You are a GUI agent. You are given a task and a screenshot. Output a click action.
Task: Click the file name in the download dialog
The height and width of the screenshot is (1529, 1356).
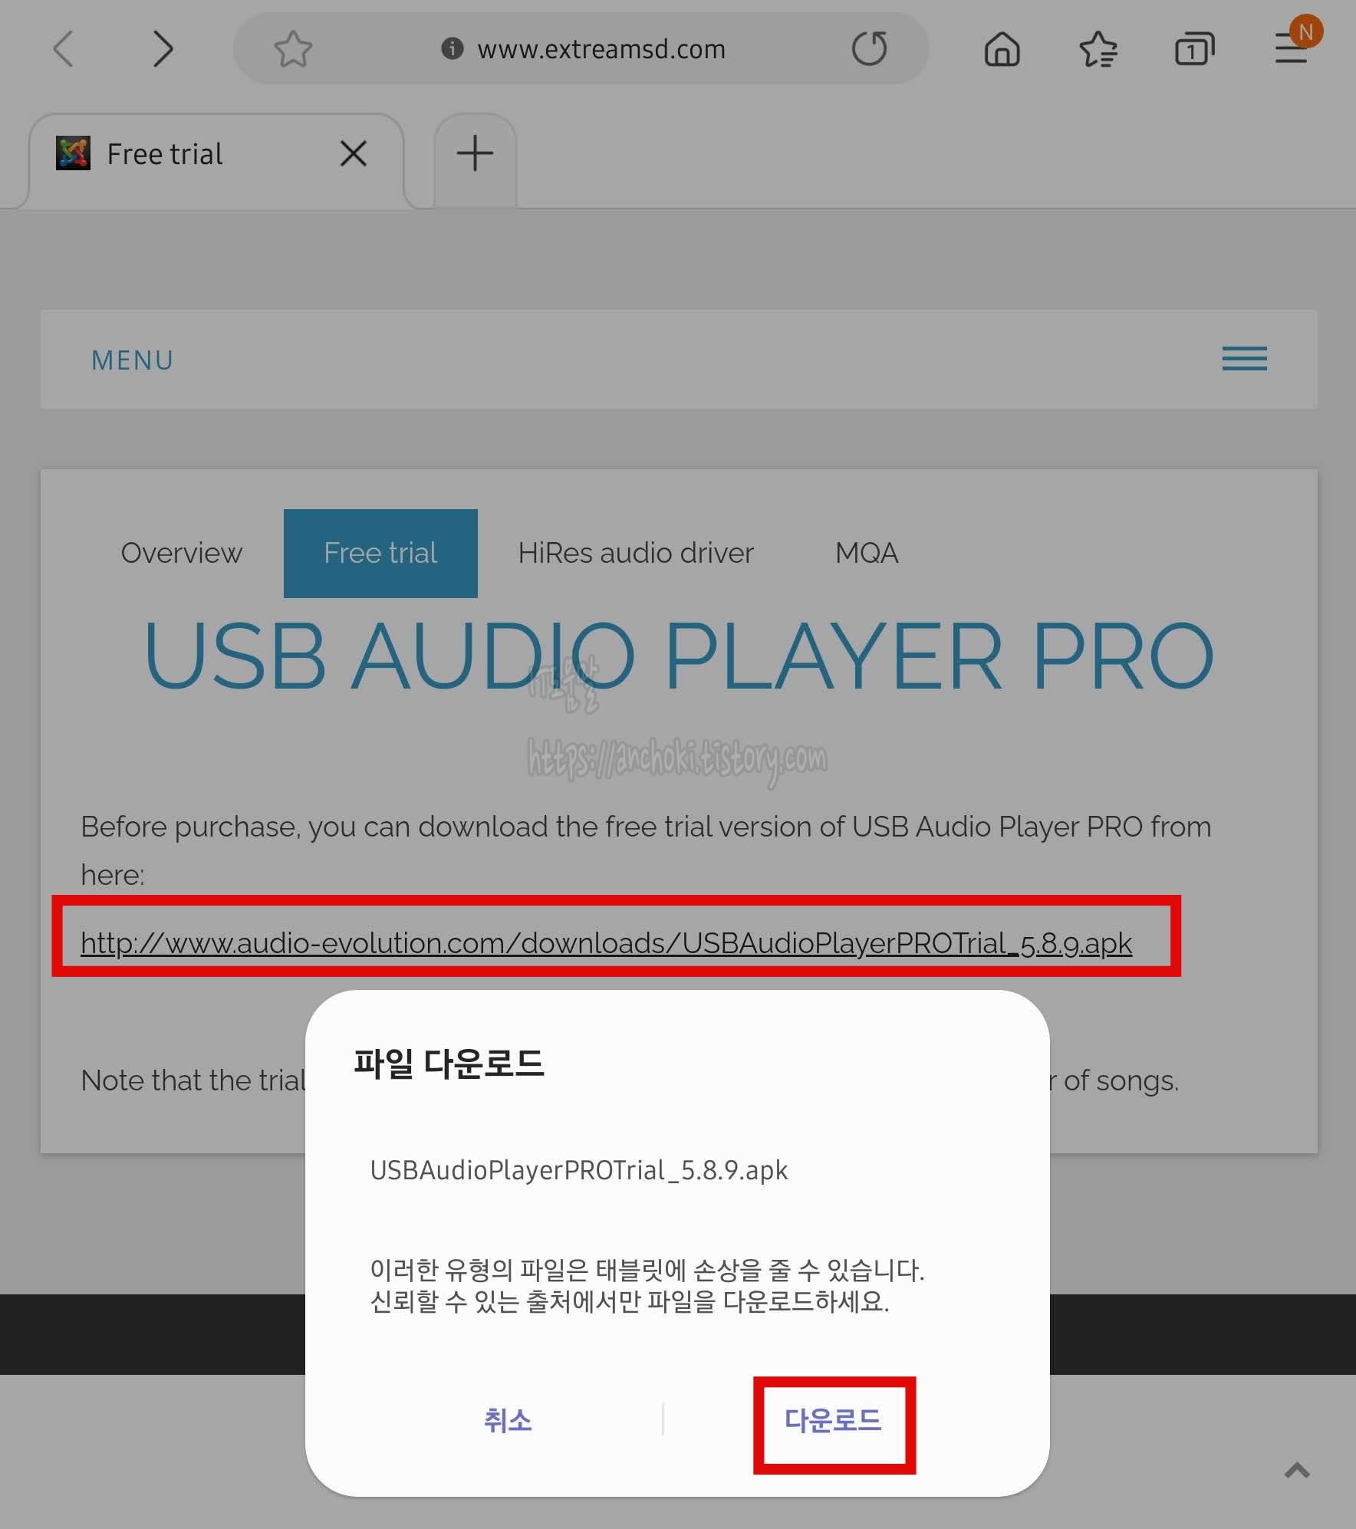(x=579, y=1170)
